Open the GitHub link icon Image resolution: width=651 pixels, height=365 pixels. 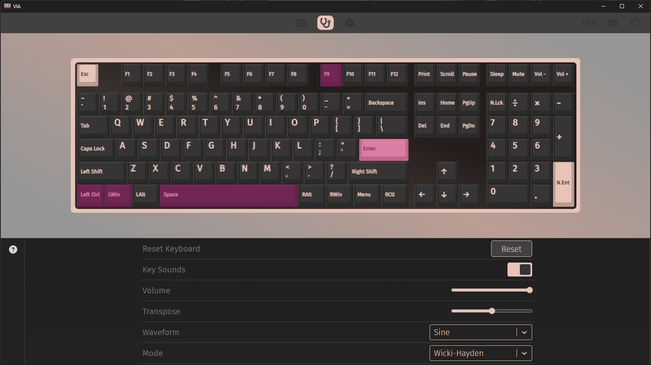click(x=635, y=23)
